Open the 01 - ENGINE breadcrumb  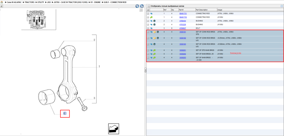tap(95, 2)
